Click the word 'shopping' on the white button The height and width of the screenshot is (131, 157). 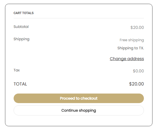(87, 110)
